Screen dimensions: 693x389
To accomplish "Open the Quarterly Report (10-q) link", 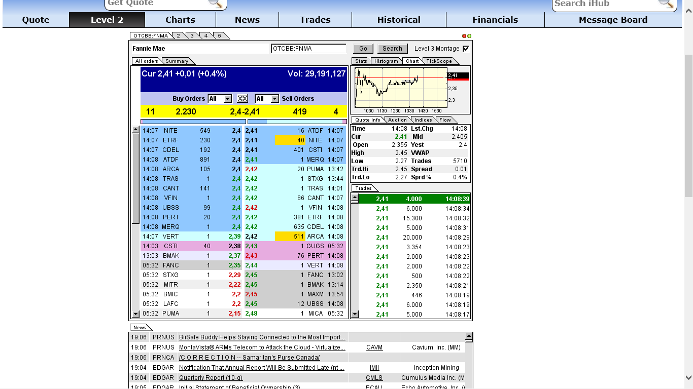I will click(x=211, y=378).
